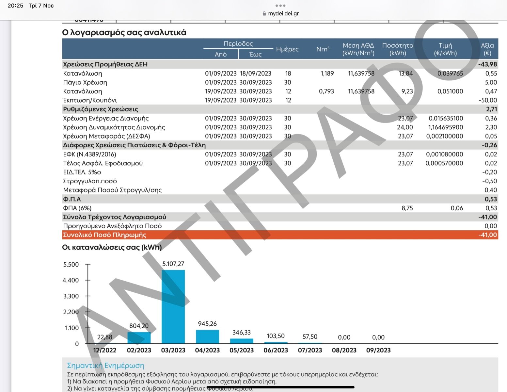
Task: Tap the lock icon beside mydei.dei.gr
Action: click(x=264, y=14)
